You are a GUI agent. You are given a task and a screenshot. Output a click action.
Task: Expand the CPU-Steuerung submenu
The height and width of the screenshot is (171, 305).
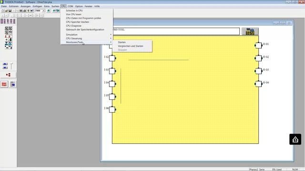coord(87,38)
